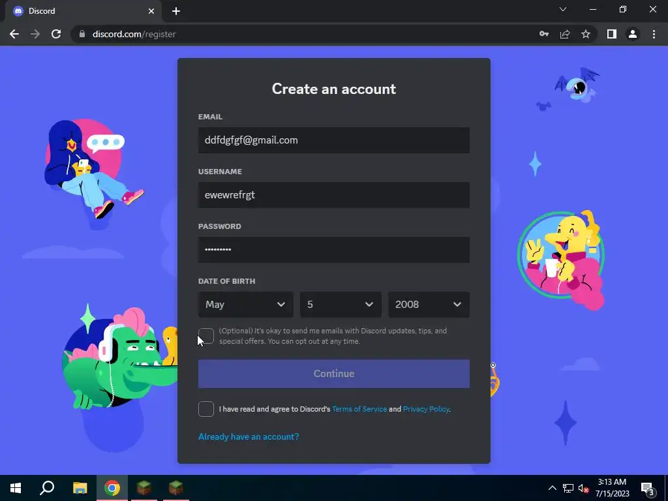Open the day dropdown showing 5

point(341,304)
